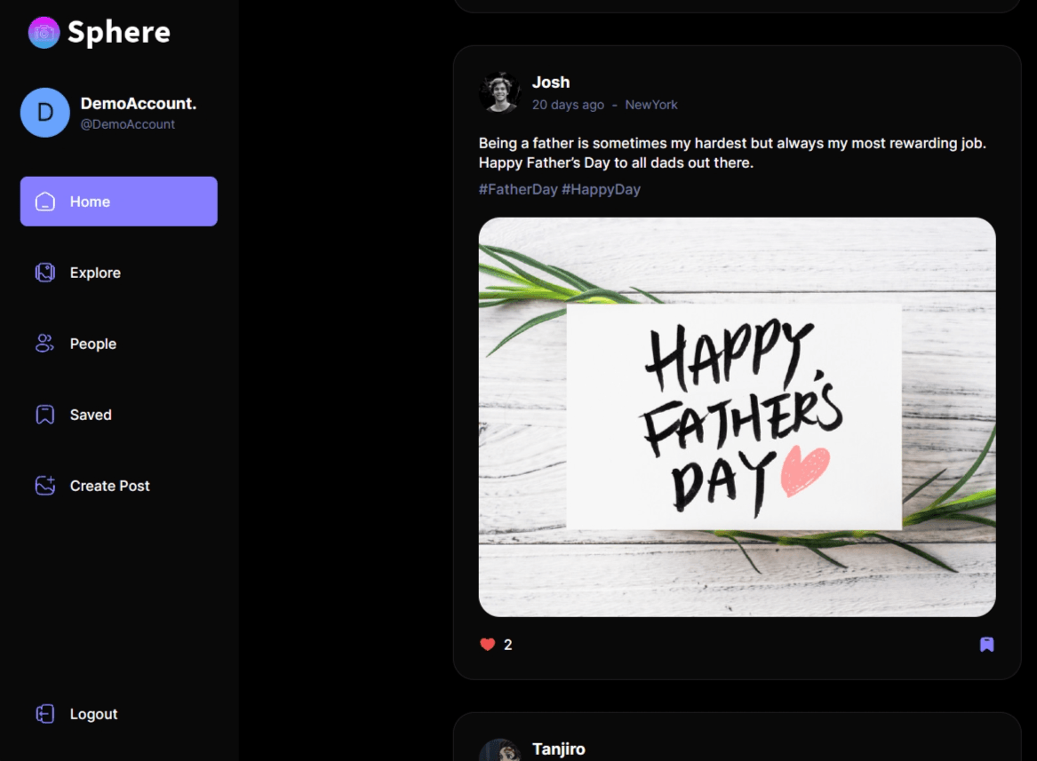Screen dimensions: 1037x761
Task: Select the People icon in sidebar
Action: 44,344
